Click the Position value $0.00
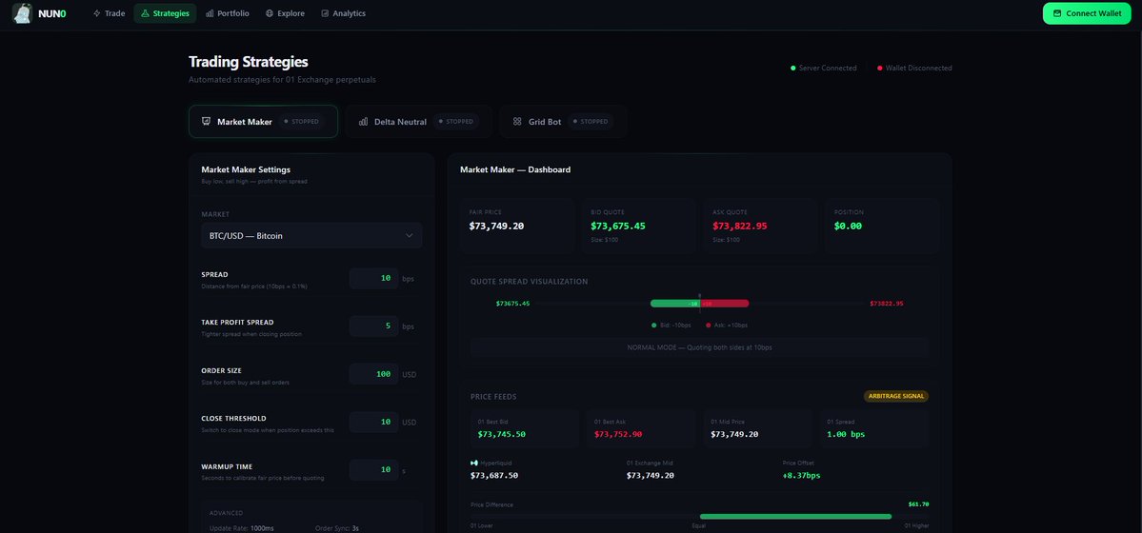 point(848,226)
